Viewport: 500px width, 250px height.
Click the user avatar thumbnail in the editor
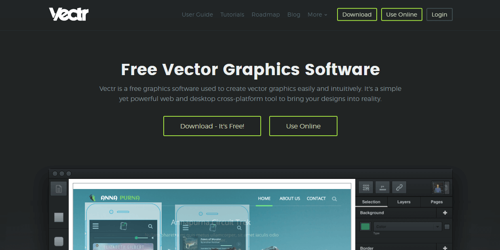click(437, 187)
